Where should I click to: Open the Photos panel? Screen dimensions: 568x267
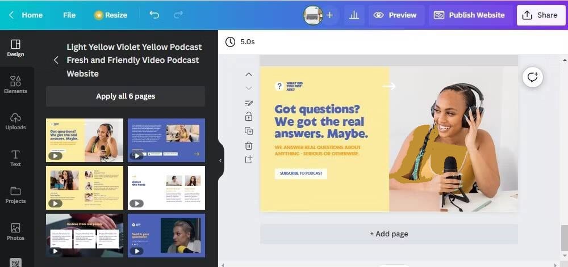pyautogui.click(x=15, y=231)
